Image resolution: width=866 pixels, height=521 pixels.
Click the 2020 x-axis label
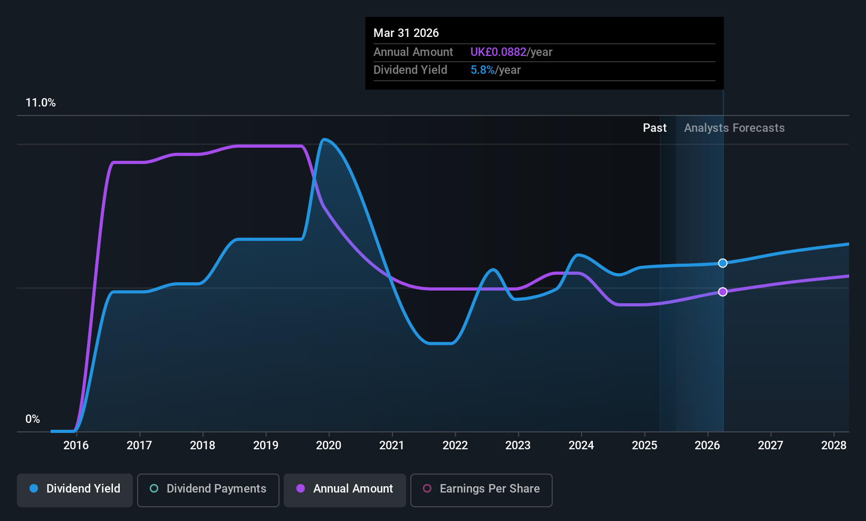pyautogui.click(x=329, y=446)
